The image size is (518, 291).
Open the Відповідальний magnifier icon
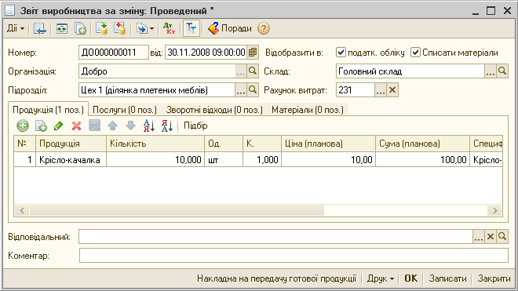(x=502, y=237)
